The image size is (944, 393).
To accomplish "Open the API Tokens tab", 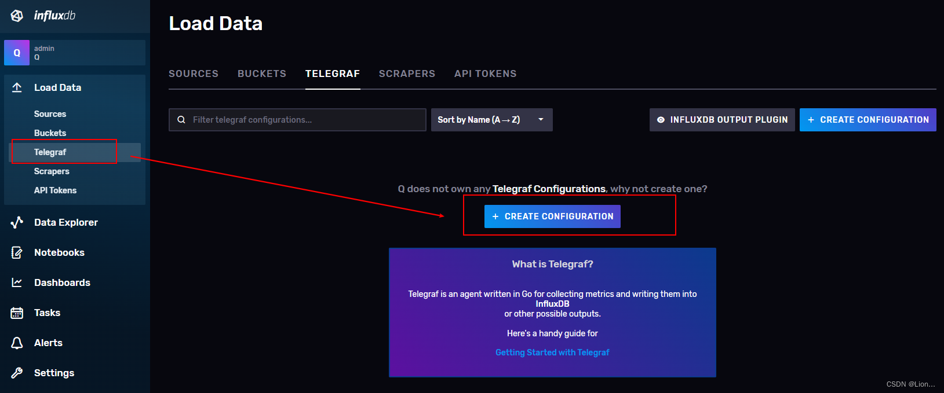I will click(x=486, y=74).
